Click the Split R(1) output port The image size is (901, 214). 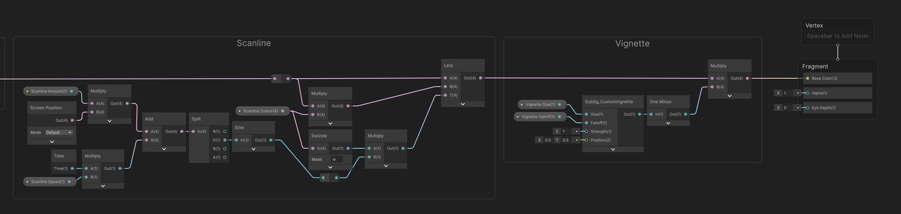coord(225,131)
